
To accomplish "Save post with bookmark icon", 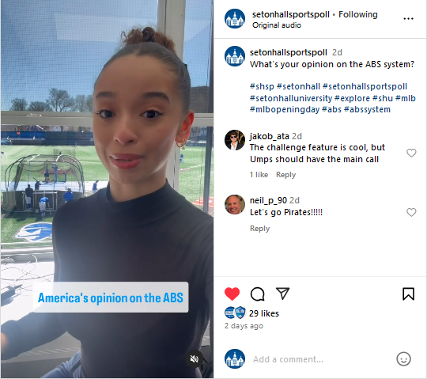I will tap(409, 294).
